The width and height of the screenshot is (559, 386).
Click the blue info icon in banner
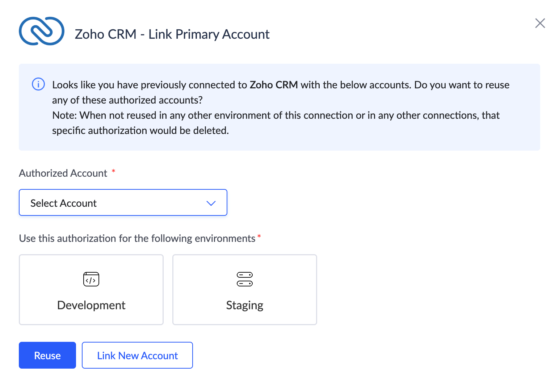(x=38, y=84)
